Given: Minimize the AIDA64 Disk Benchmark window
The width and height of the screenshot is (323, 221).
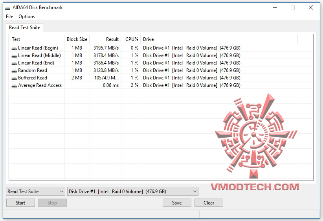Looking at the screenshot, I should click(275, 8).
